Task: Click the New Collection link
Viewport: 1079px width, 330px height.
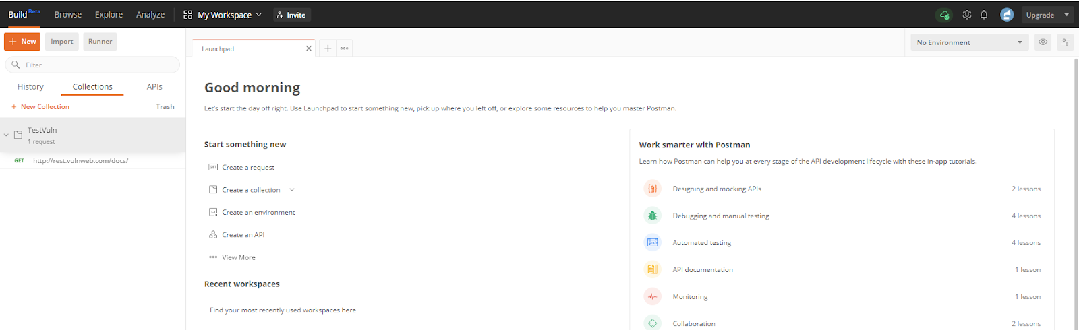Action: pos(40,106)
